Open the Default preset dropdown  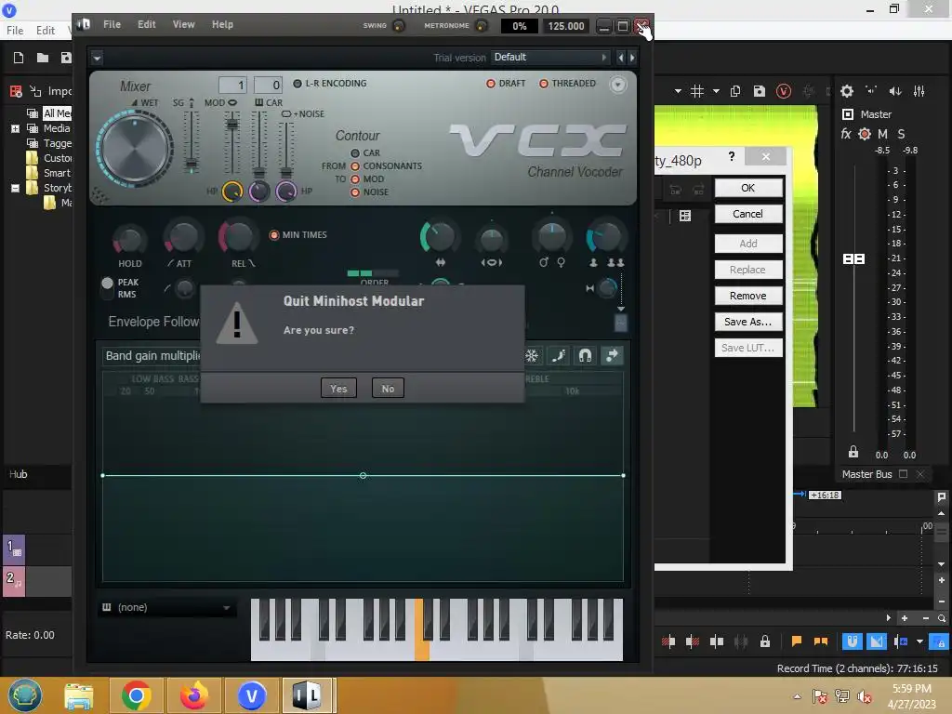(x=550, y=57)
